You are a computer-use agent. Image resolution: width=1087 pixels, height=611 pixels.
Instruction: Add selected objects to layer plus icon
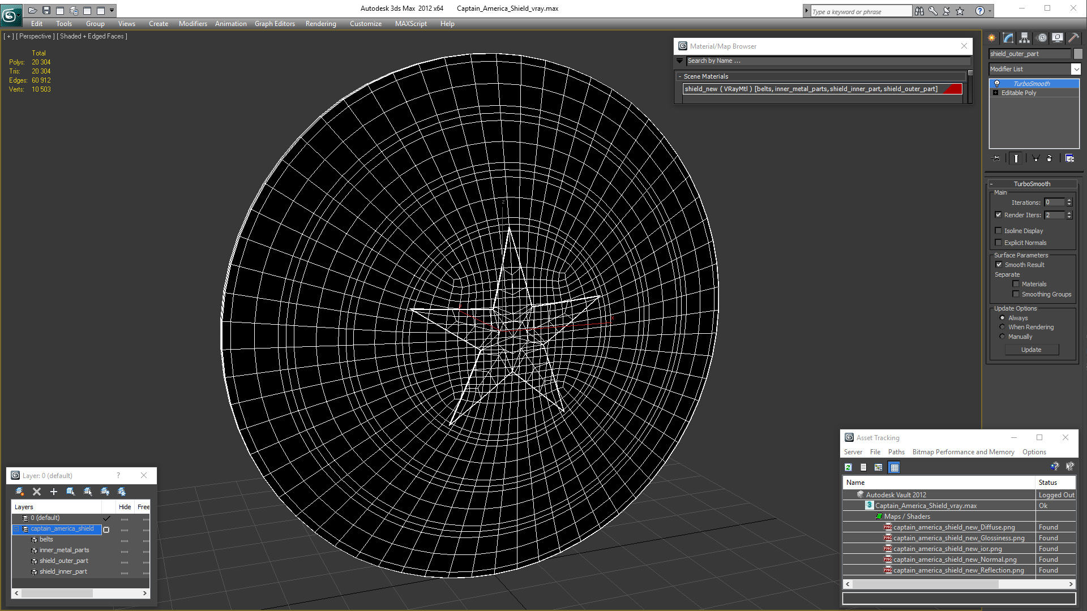[x=54, y=492]
